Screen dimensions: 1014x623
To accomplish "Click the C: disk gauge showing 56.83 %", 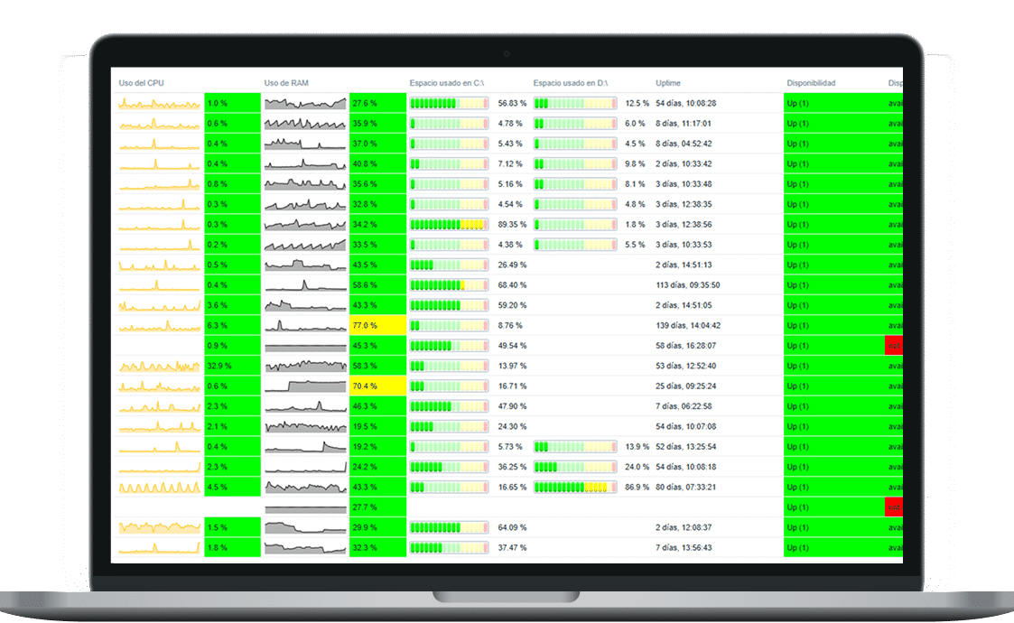I will point(449,103).
